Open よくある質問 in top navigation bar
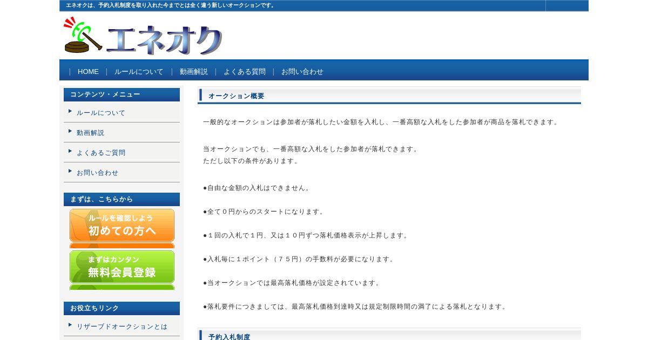 pyautogui.click(x=245, y=72)
